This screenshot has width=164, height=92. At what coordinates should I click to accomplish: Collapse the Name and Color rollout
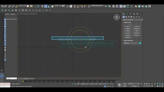click(x=128, y=40)
